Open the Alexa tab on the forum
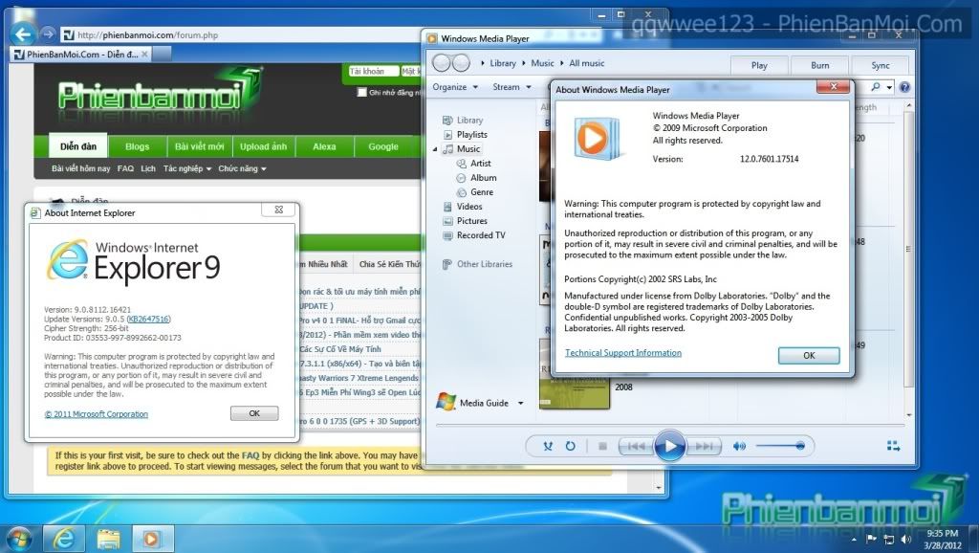 click(x=324, y=146)
